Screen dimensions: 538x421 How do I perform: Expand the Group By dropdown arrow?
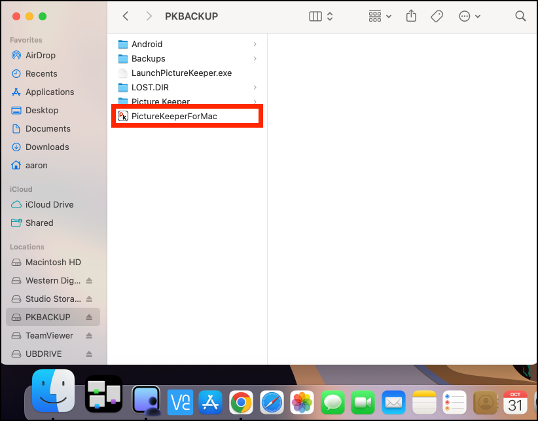coord(389,16)
